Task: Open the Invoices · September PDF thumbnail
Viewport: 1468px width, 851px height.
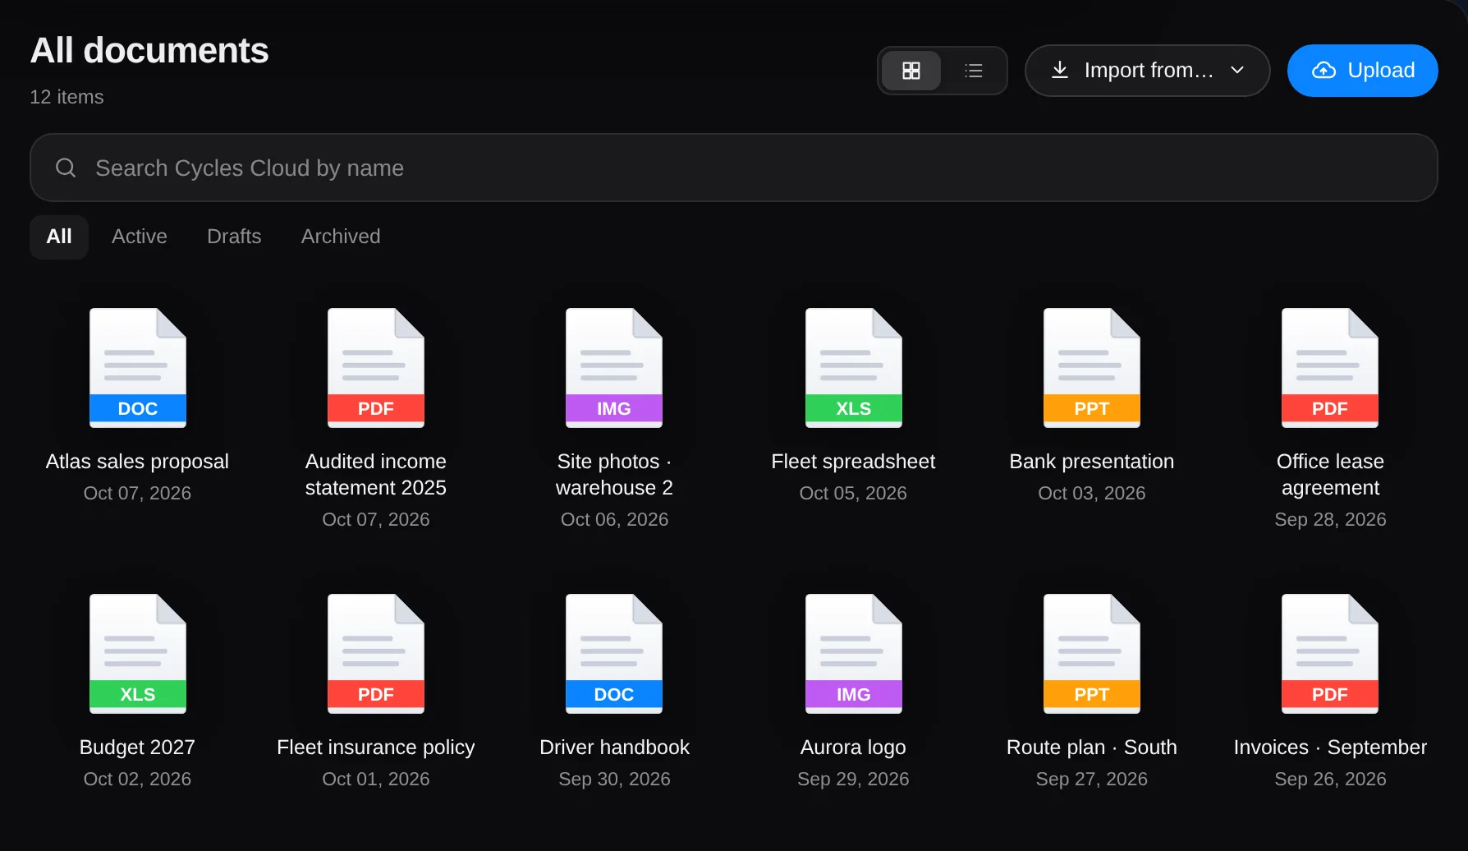Action: click(x=1330, y=654)
